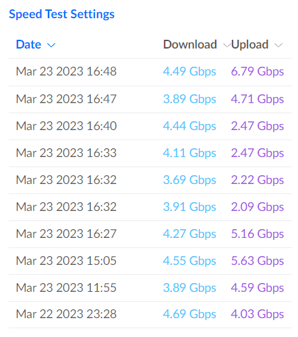Click the 4.44 Gbps download value

click(189, 126)
